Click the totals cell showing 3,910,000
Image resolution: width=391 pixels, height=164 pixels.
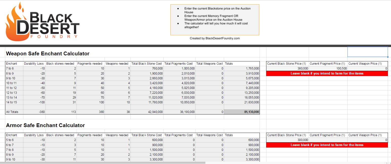click(242, 74)
